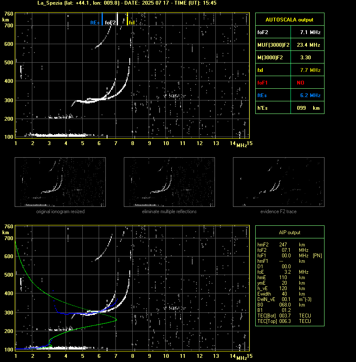The height and width of the screenshot is (362, 356).
Task: Open the eliminate multiple reflections thumbnail
Action: (169, 182)
